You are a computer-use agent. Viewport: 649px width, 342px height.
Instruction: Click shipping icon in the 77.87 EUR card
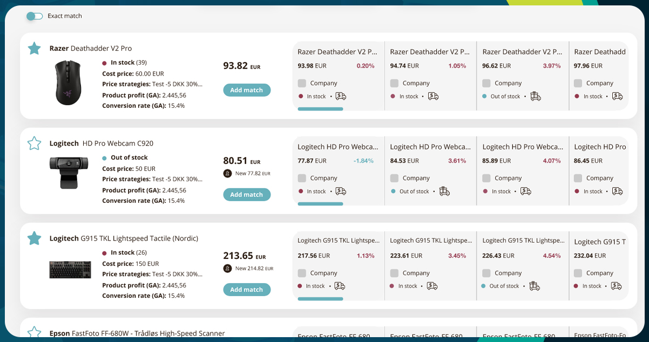pos(341,191)
